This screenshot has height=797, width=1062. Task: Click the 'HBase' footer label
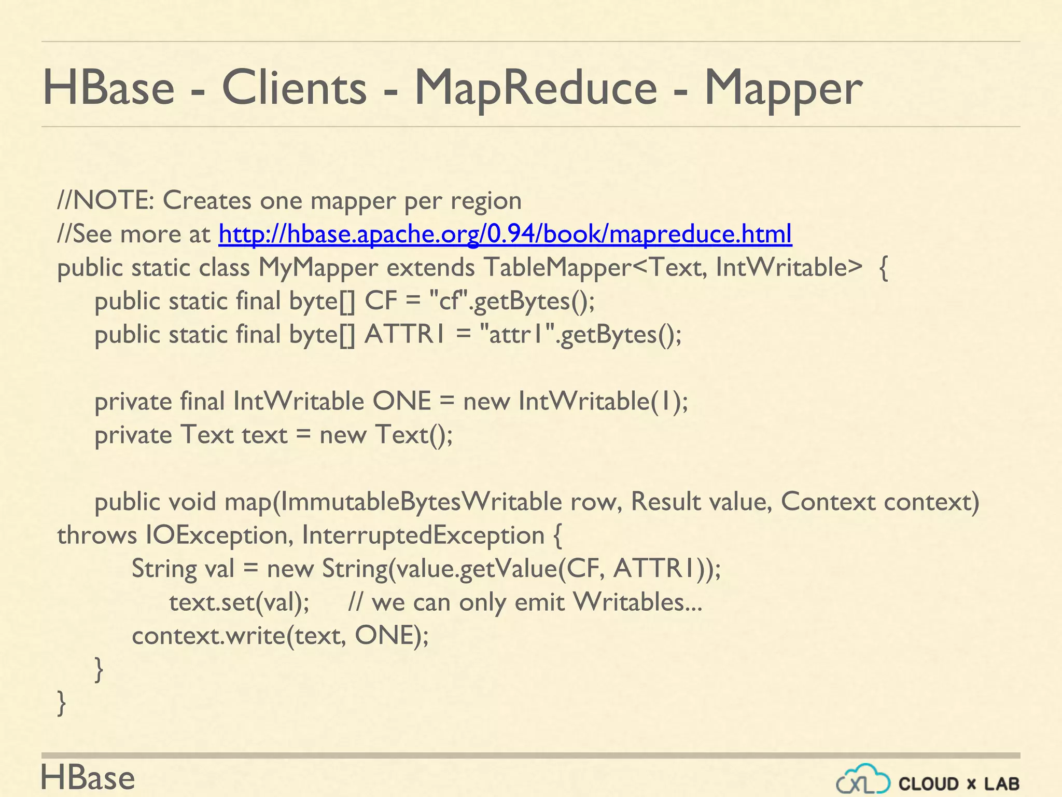(x=88, y=778)
